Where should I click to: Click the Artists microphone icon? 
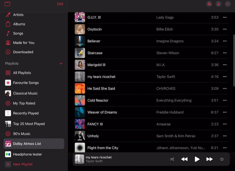tap(8, 15)
